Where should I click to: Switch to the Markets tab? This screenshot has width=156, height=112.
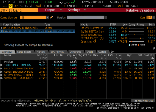[x=41, y=52]
